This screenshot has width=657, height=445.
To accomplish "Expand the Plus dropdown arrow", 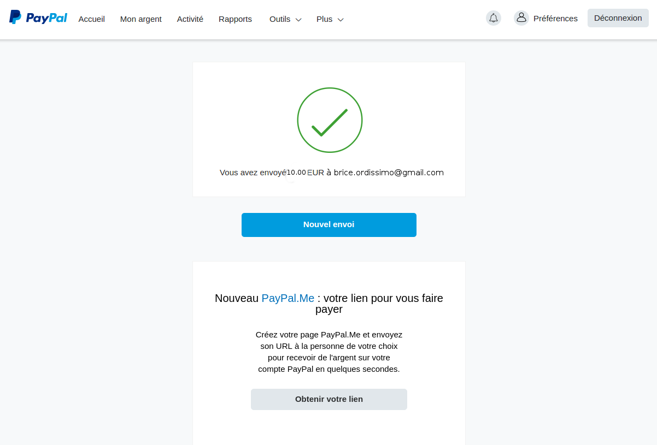I will tap(341, 20).
